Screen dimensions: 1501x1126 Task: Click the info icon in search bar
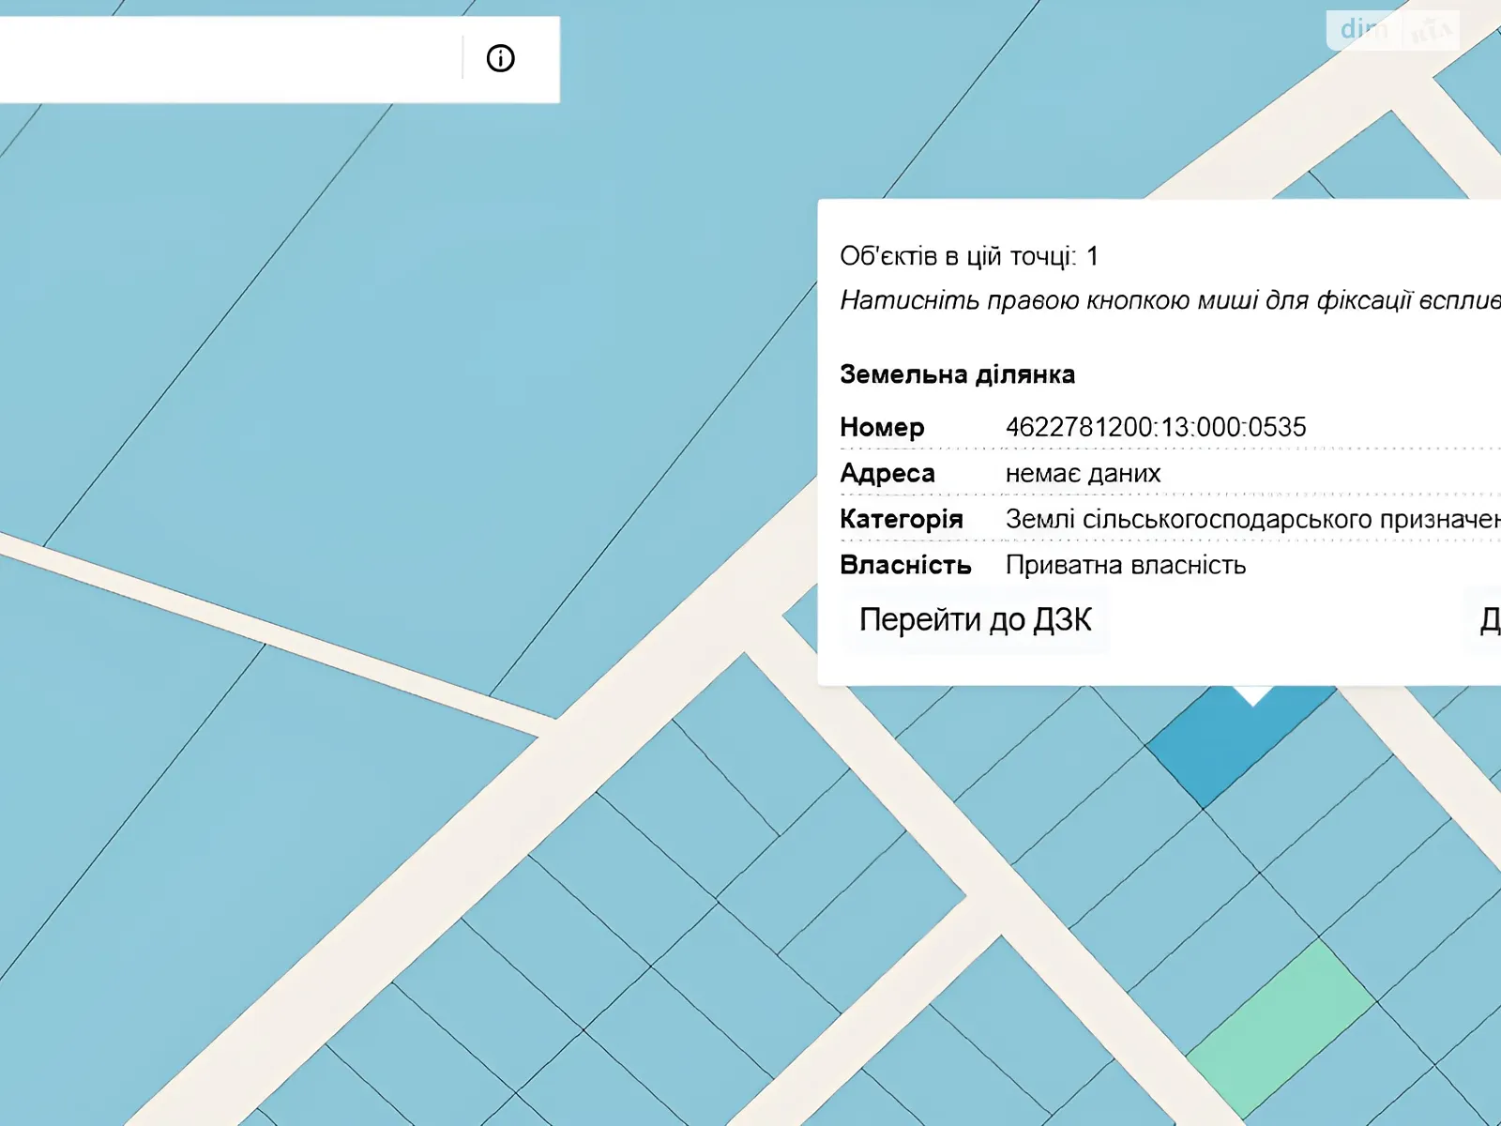(x=500, y=58)
